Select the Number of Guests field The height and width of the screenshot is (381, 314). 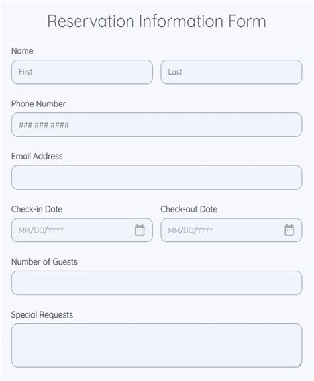coord(156,283)
